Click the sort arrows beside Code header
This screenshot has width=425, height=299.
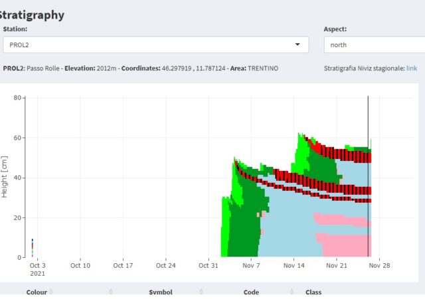pyautogui.click(x=292, y=292)
